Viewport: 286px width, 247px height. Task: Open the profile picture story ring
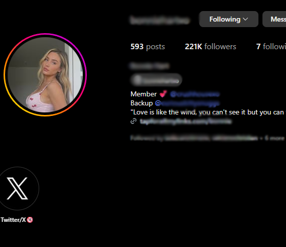(x=45, y=75)
